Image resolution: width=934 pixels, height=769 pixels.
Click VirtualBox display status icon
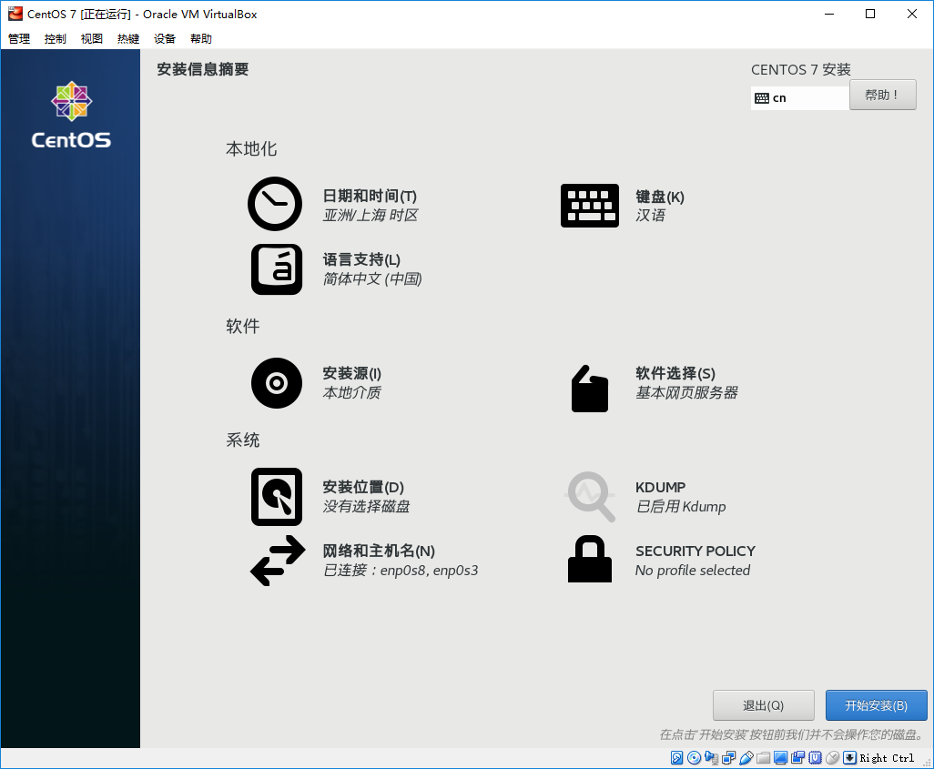(x=780, y=758)
